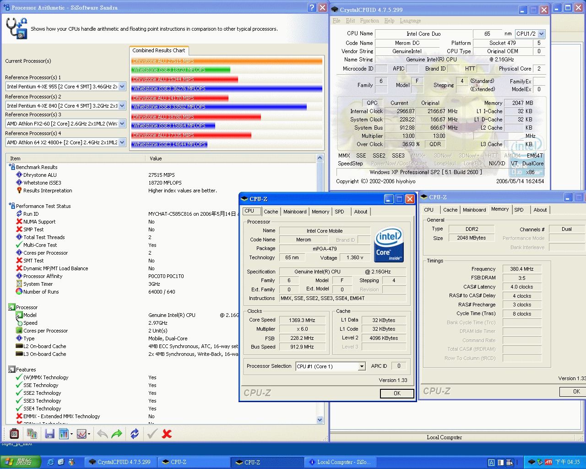Click the language bar half/full shape icon
The width and height of the screenshot is (586, 469).
[x=500, y=463]
